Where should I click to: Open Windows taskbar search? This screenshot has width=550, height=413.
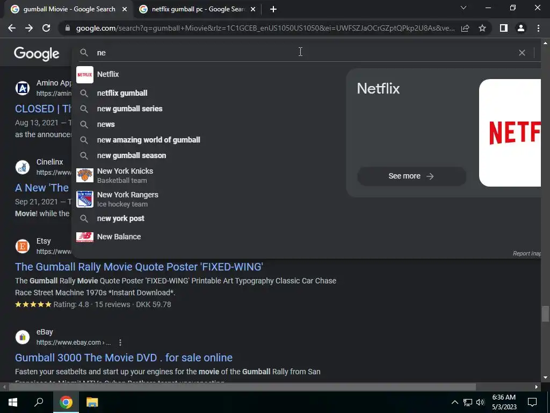pyautogui.click(x=39, y=402)
